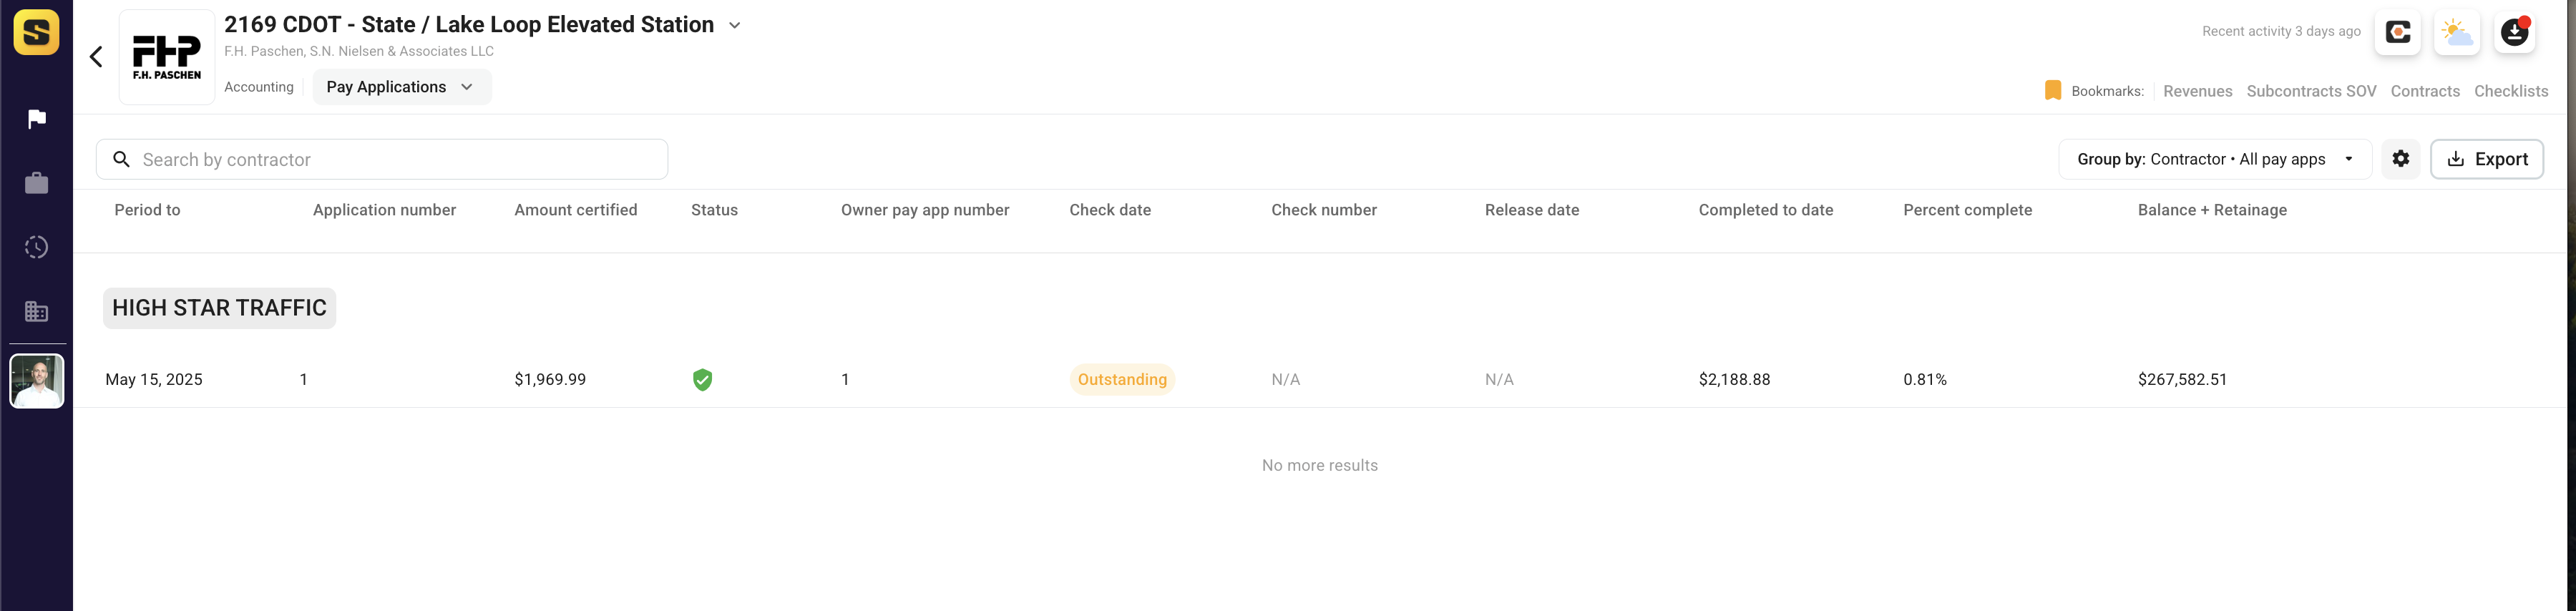Open table settings gear icon

point(2401,159)
